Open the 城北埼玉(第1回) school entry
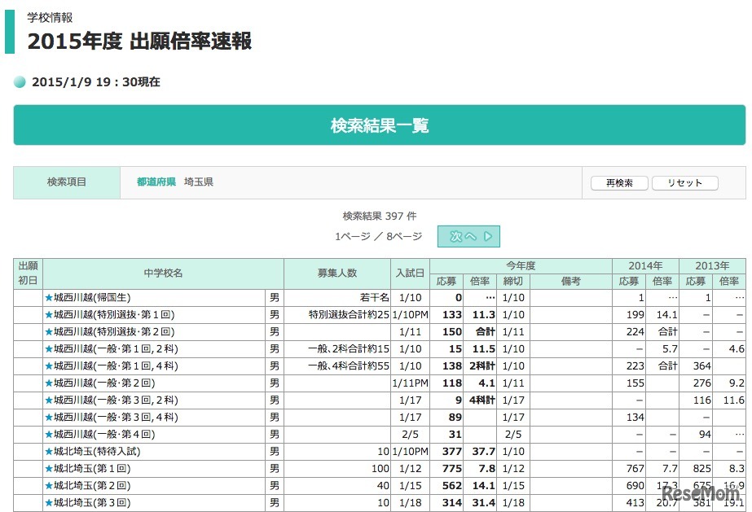Viewport: 752px width, 512px height. 90,468
